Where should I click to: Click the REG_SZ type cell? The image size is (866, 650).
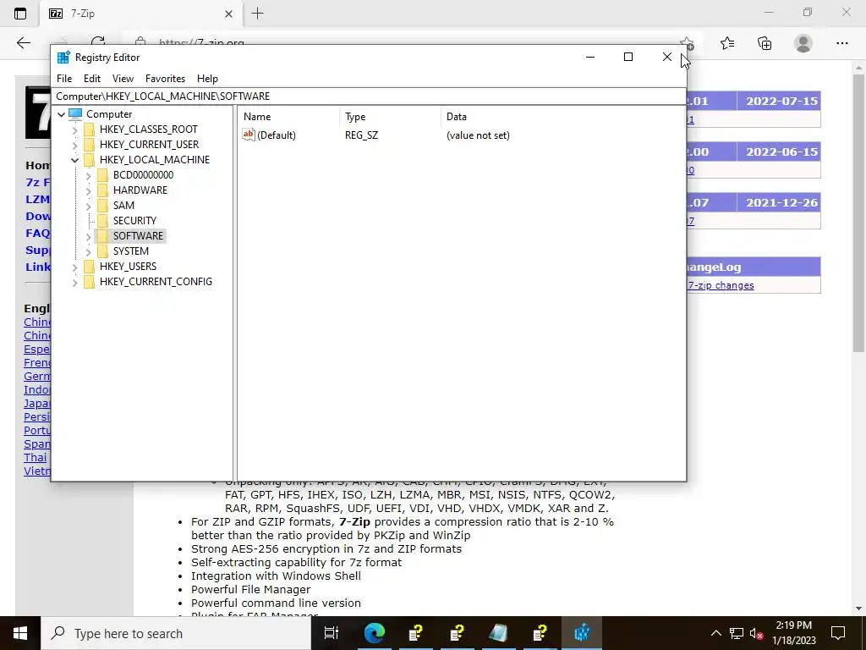coord(361,135)
